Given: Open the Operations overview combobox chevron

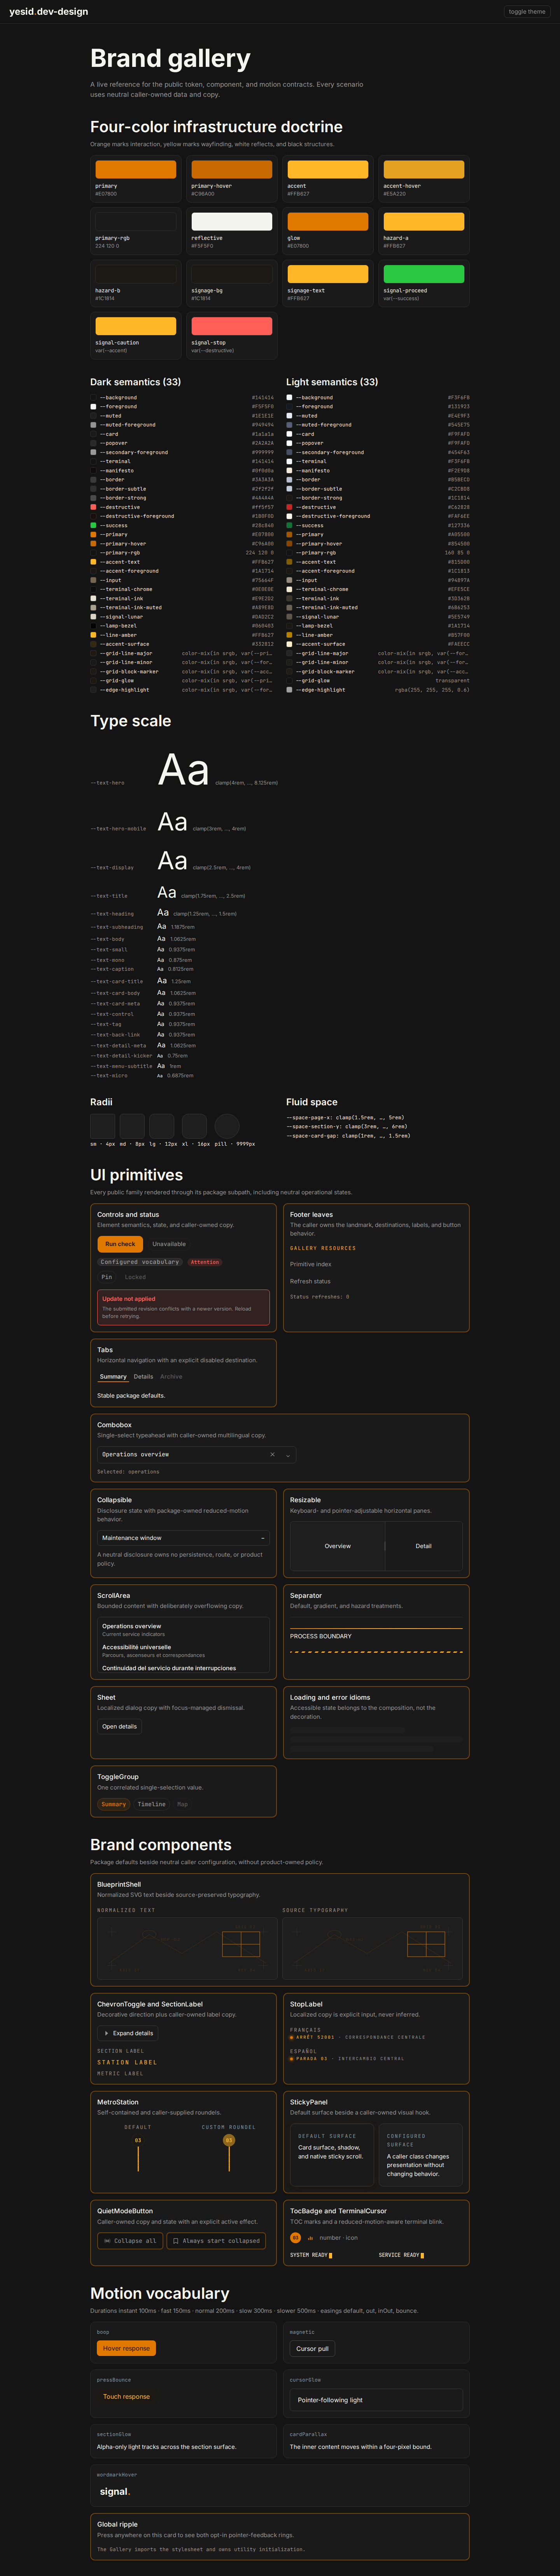Looking at the screenshot, I should [288, 1455].
